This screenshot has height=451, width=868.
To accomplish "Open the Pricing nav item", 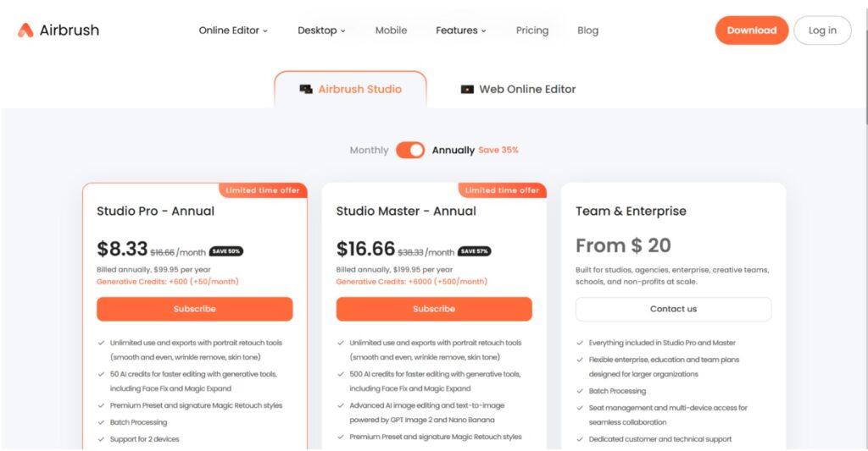I will point(532,30).
